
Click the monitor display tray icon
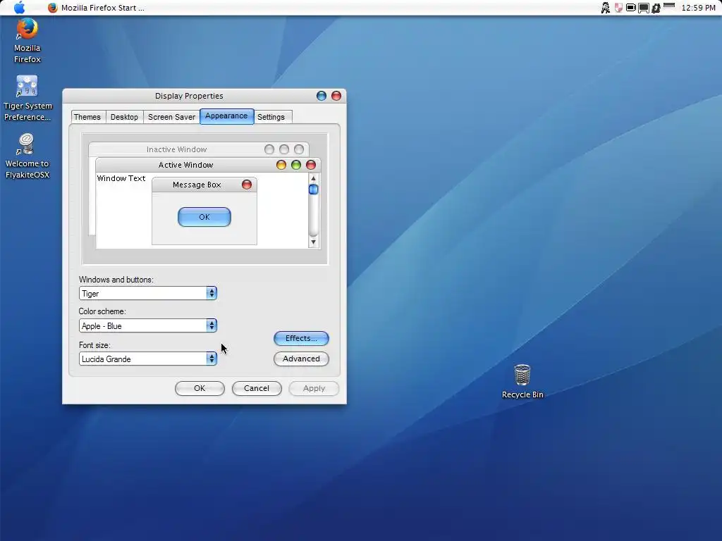click(643, 8)
